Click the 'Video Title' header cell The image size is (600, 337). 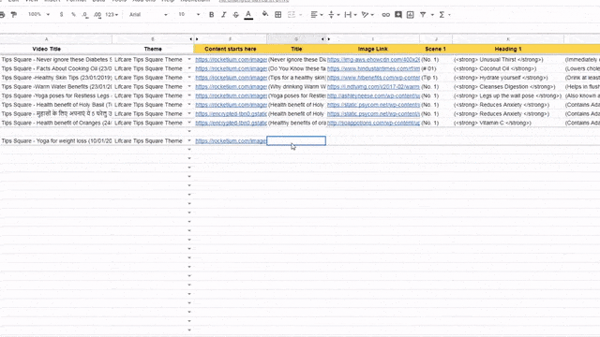click(x=46, y=49)
